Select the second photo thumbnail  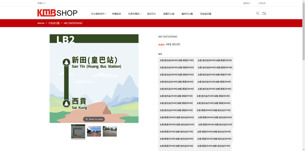pos(94,131)
